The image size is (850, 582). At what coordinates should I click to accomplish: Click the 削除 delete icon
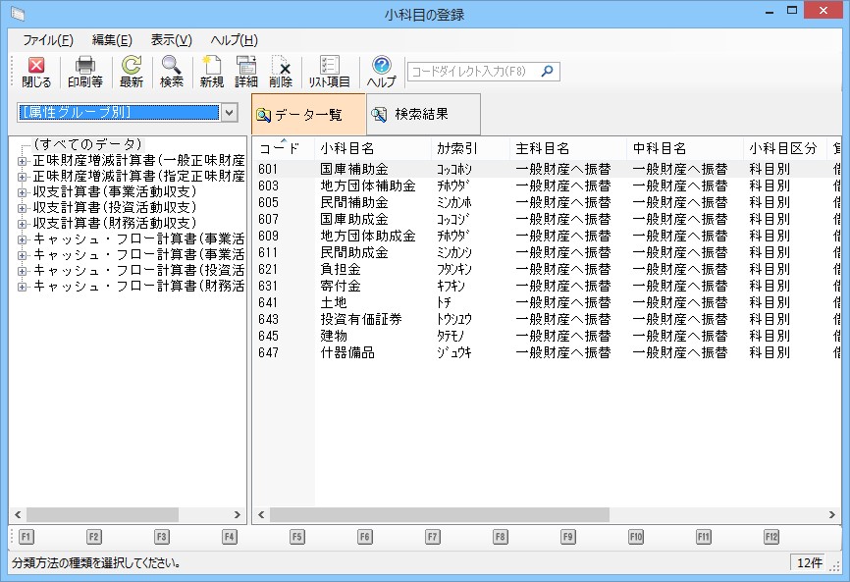(x=281, y=72)
